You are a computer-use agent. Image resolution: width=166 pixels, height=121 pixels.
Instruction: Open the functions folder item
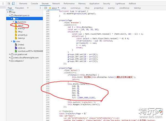(22, 22)
